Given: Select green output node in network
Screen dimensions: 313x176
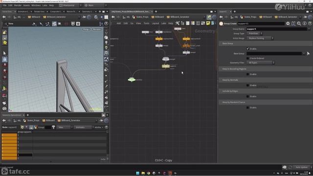Looking at the screenshot, I should point(132,80).
